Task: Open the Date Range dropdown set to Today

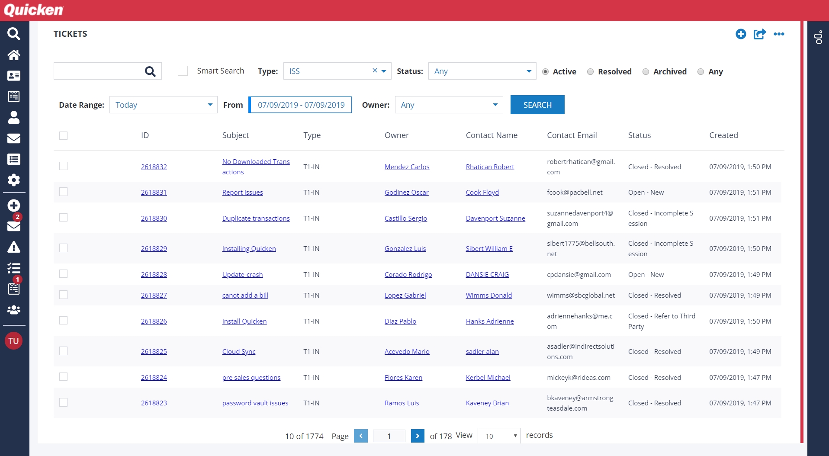Action: click(x=163, y=105)
